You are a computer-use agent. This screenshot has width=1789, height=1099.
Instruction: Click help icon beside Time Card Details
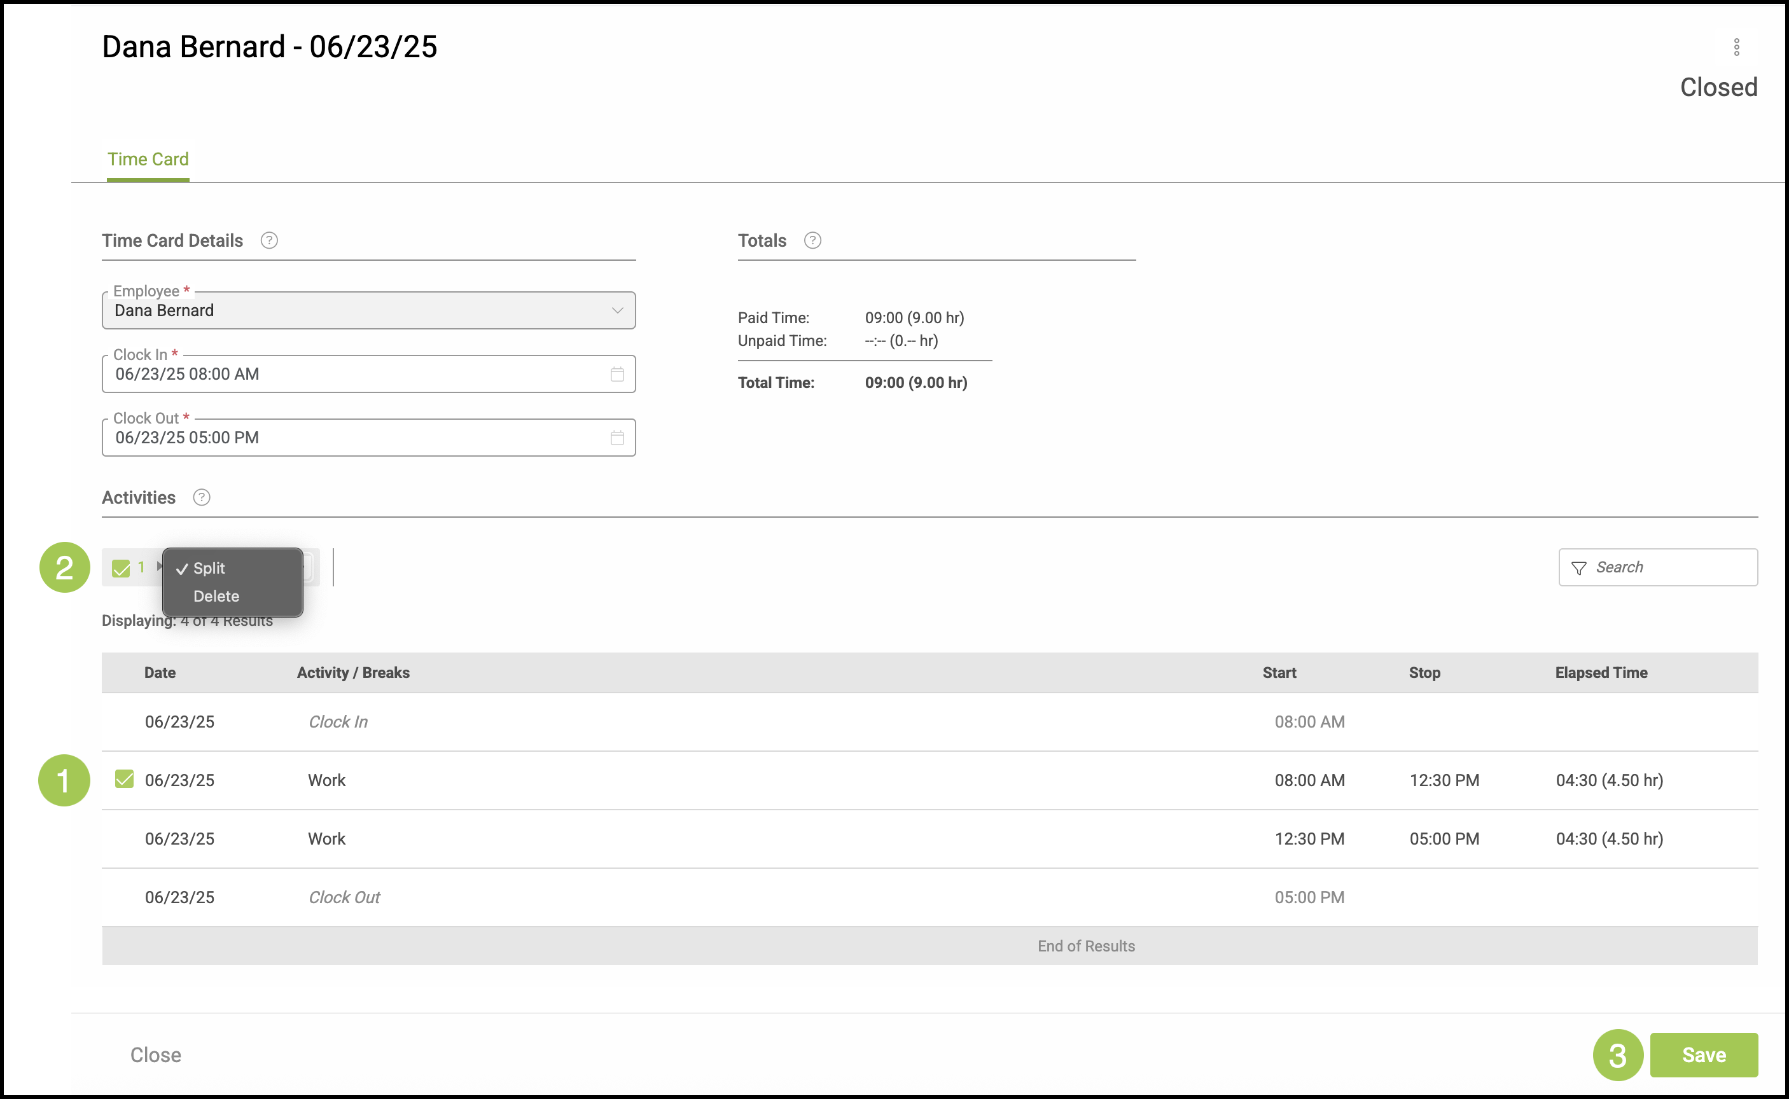pyautogui.click(x=269, y=240)
